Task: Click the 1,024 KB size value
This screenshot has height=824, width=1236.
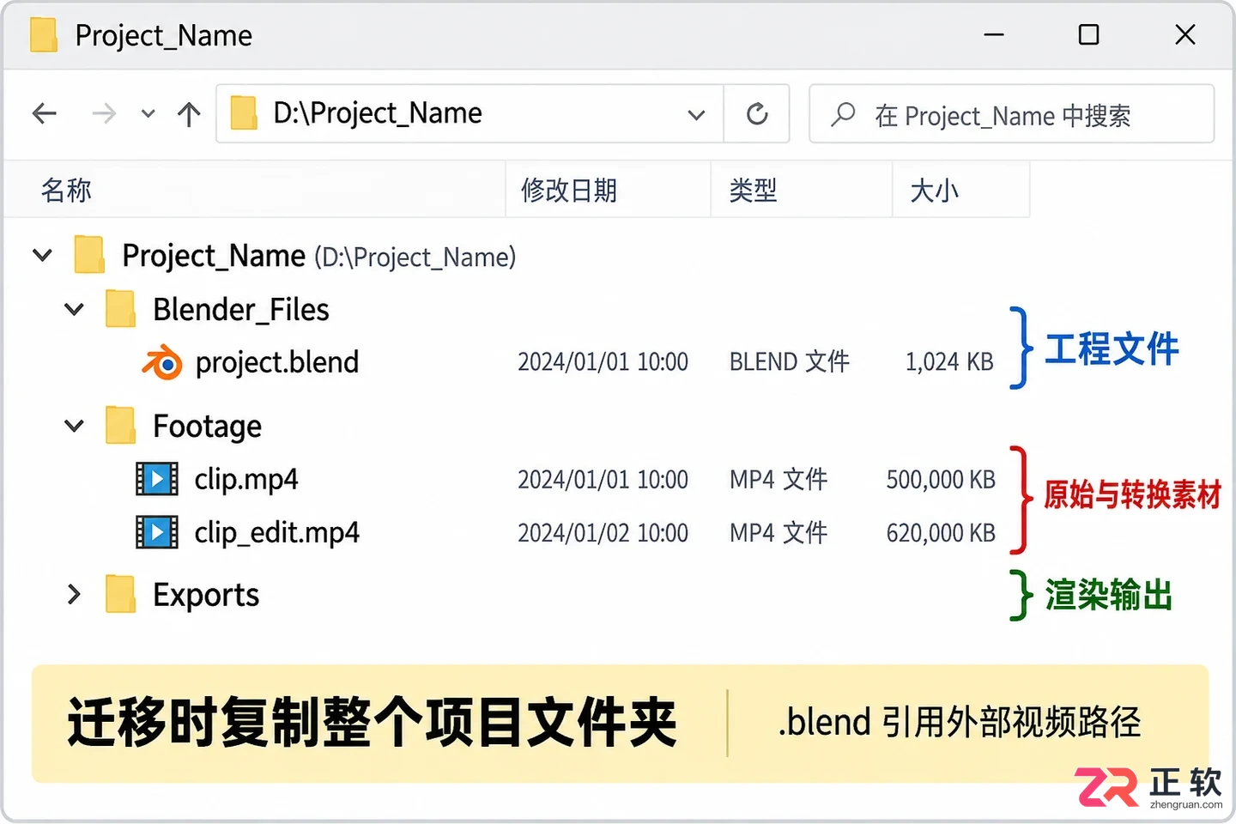Action: (x=949, y=362)
